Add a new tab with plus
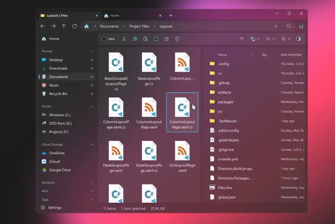335x224 pixels. pos(171,16)
